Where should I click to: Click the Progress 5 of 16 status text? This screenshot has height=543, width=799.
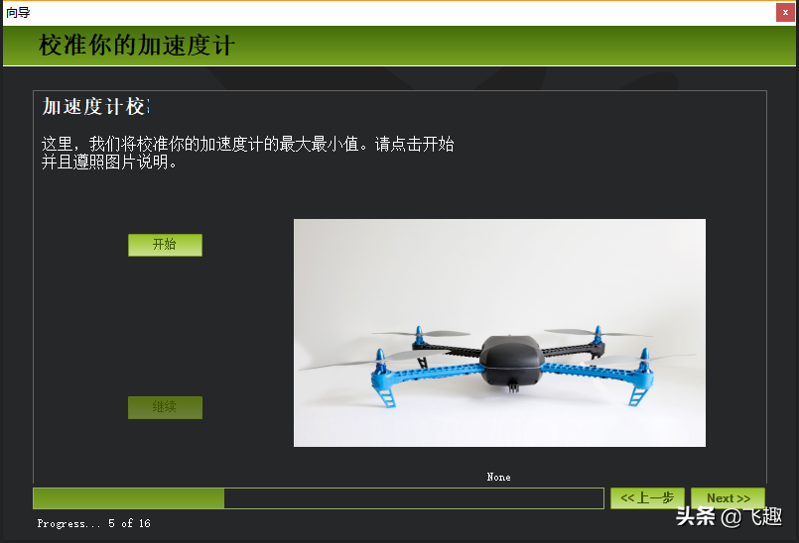[93, 523]
